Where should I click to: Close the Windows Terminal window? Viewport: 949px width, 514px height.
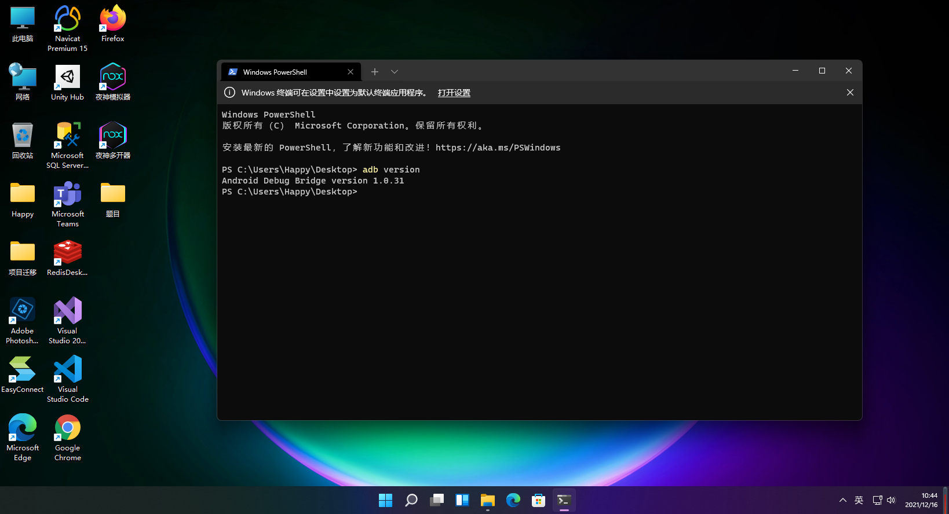[849, 71]
